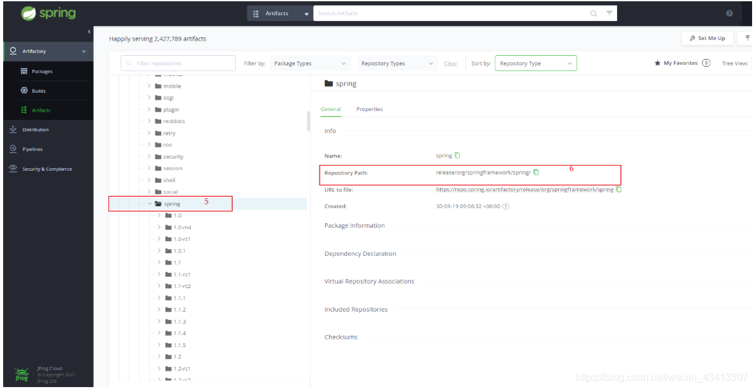
Task: Expand the social folder
Action: (x=150, y=192)
